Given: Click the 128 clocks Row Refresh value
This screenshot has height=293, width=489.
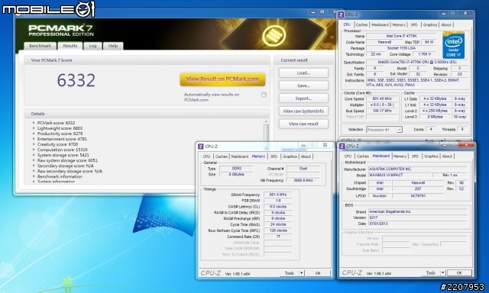Looking at the screenshot, I should coord(278,230).
